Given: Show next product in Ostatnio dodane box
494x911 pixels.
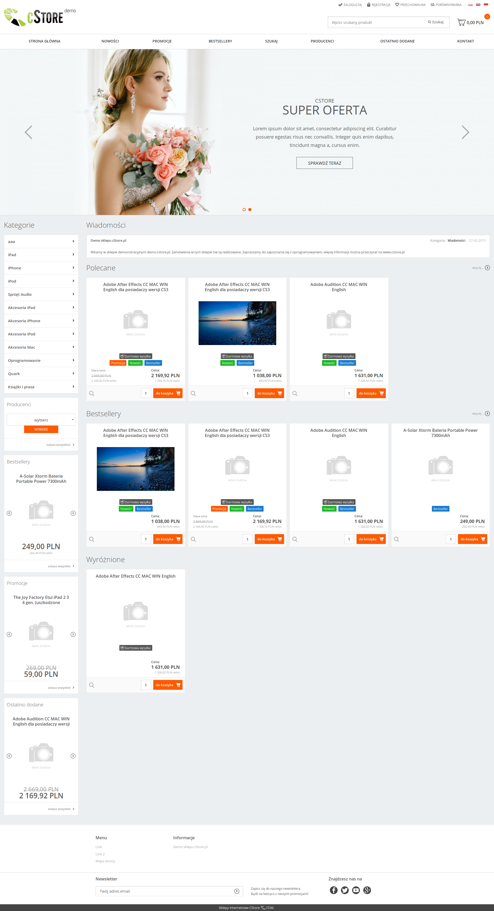Looking at the screenshot, I should tap(73, 756).
